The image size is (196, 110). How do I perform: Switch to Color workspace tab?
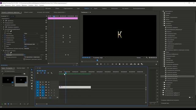[78, 9]
